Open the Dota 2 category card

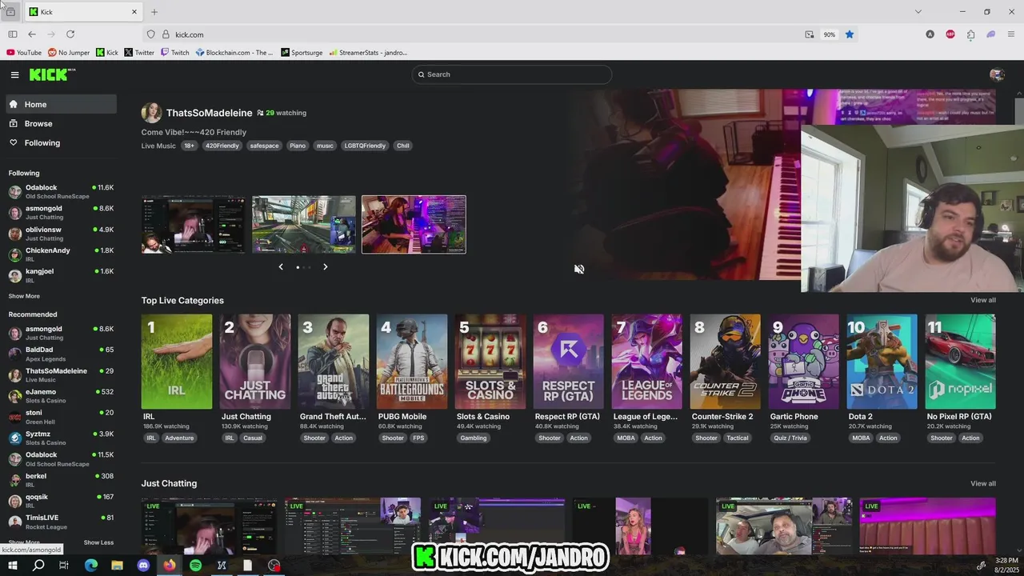tap(882, 362)
